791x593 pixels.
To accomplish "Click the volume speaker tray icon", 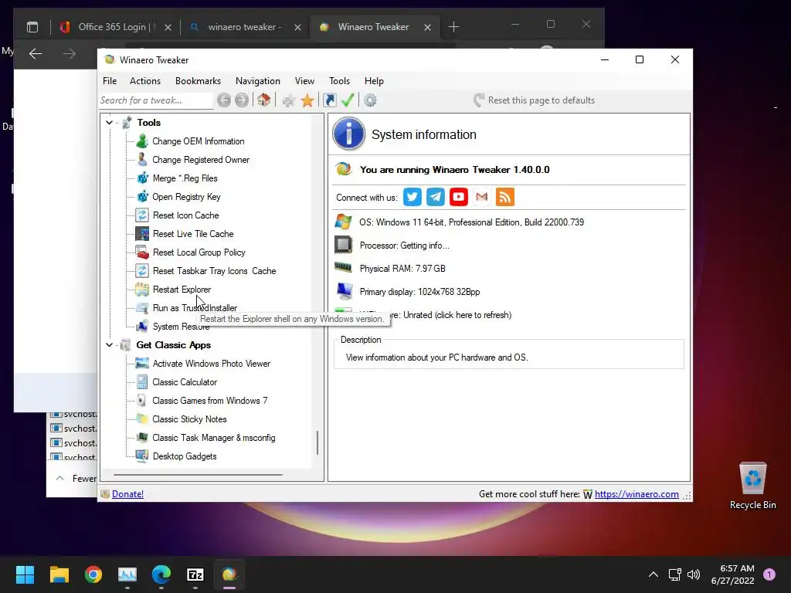I will [x=694, y=574].
